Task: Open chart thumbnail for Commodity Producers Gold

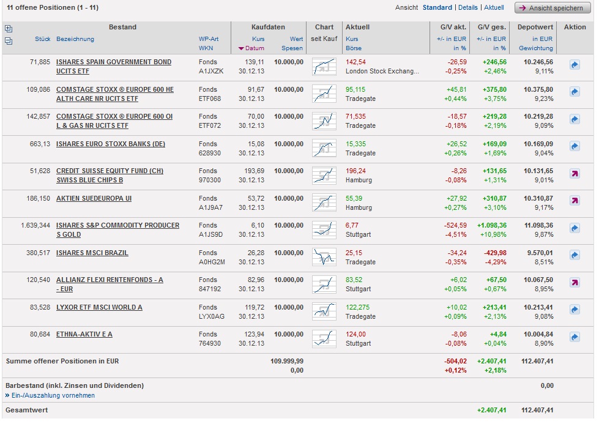Action: pos(324,230)
